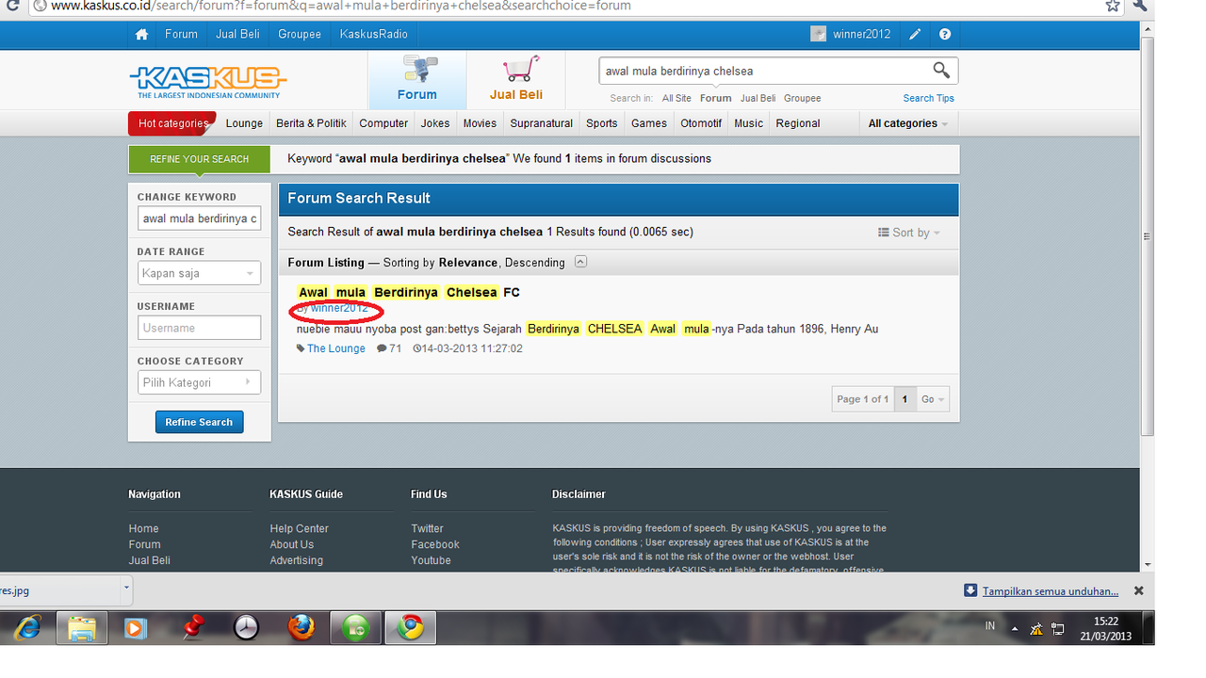Open the Games category
Screen dimensions: 1206x678
click(x=649, y=123)
